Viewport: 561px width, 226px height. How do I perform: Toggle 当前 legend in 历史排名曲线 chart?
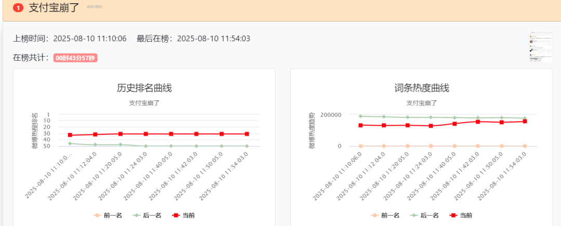183,215
